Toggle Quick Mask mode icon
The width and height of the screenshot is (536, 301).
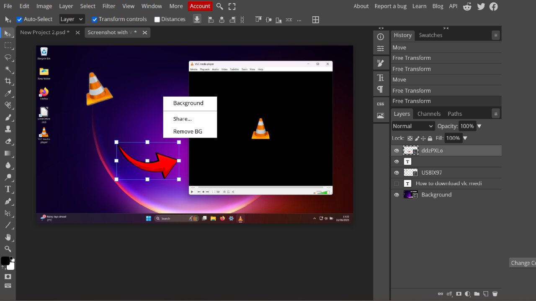coord(8,276)
